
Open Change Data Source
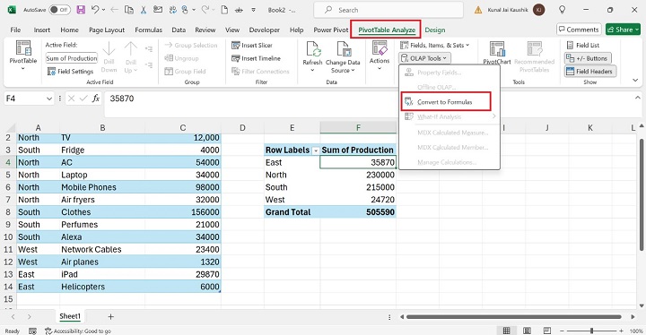tap(343, 56)
